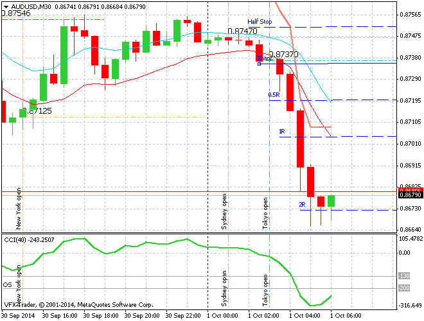The height and width of the screenshot is (321, 424).
Task: Click the 1R target label
Action: pos(281,131)
